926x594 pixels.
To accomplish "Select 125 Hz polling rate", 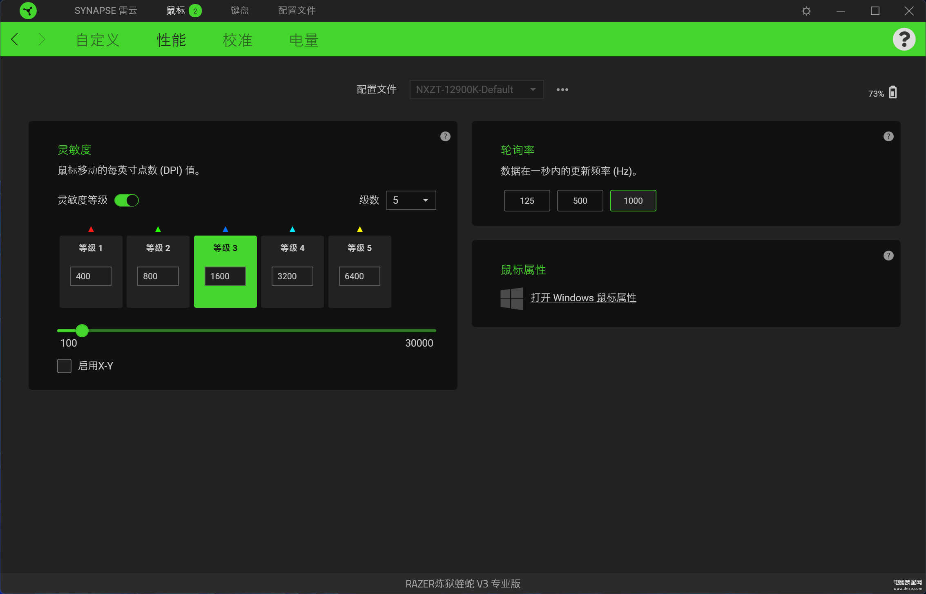I will tap(527, 200).
